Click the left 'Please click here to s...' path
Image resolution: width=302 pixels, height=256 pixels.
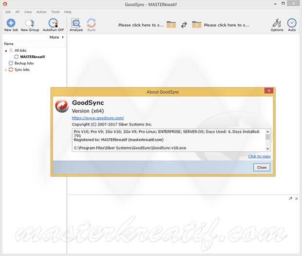tap(141, 25)
